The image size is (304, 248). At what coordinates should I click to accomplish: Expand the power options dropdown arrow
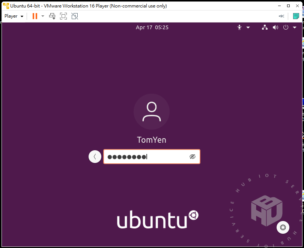[43, 16]
